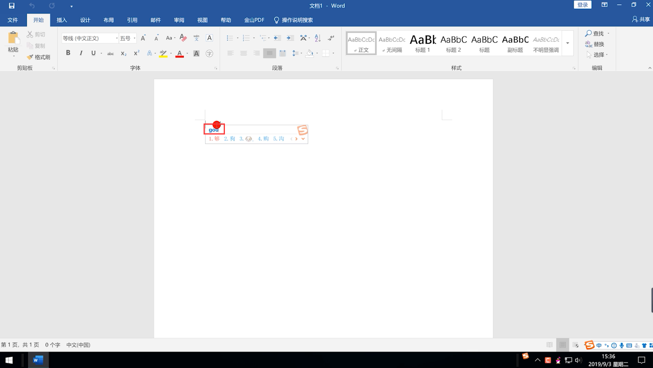Screen dimensions: 653x368
Task: Toggle Underline formatting
Action: [94, 53]
